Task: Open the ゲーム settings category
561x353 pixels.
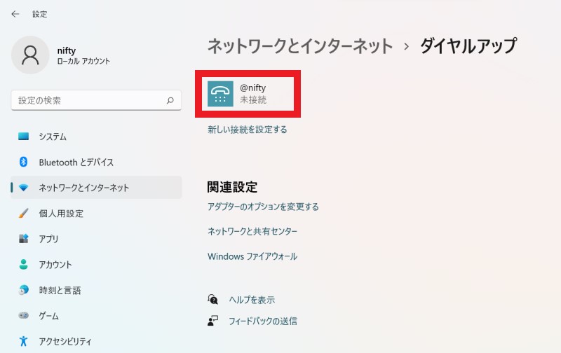Action: pyautogui.click(x=96, y=316)
